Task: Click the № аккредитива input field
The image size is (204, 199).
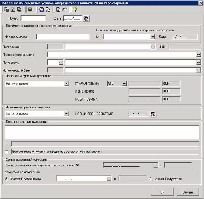Action: tap(62, 37)
